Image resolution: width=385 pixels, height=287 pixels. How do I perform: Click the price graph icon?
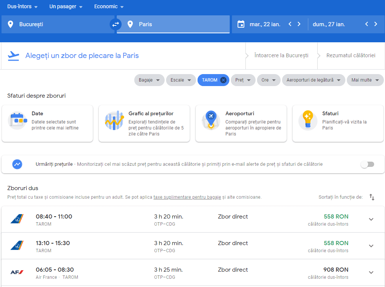pos(114,120)
